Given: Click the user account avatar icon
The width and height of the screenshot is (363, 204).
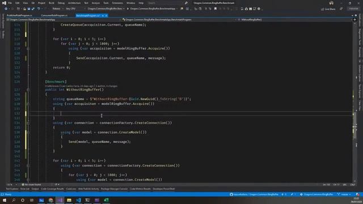Looking at the screenshot, I should tap(331, 3).
